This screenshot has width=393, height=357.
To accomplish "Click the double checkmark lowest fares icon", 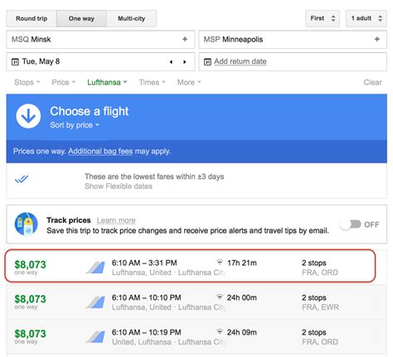I will [22, 179].
